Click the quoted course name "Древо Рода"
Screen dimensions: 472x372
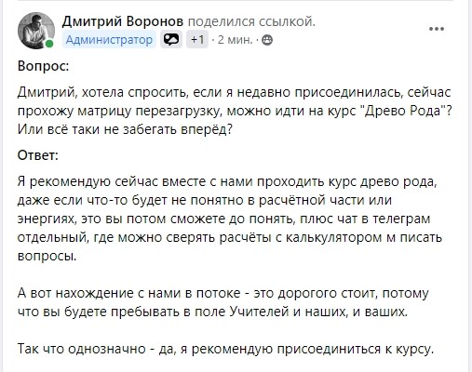click(405, 111)
